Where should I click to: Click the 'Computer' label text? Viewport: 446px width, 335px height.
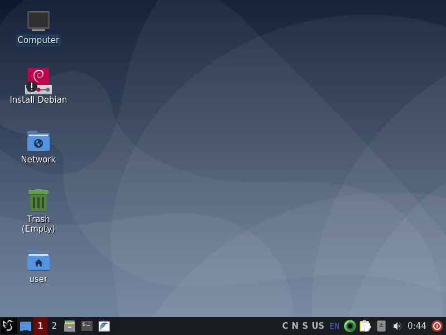coord(38,40)
